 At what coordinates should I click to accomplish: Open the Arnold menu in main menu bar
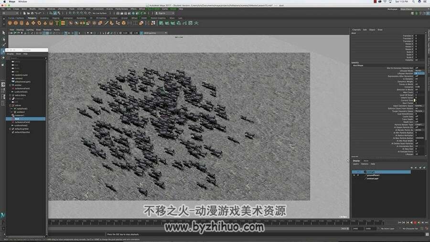pyautogui.click(x=173, y=9)
